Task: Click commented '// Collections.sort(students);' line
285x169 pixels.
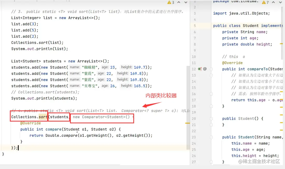Action: tap(45, 92)
